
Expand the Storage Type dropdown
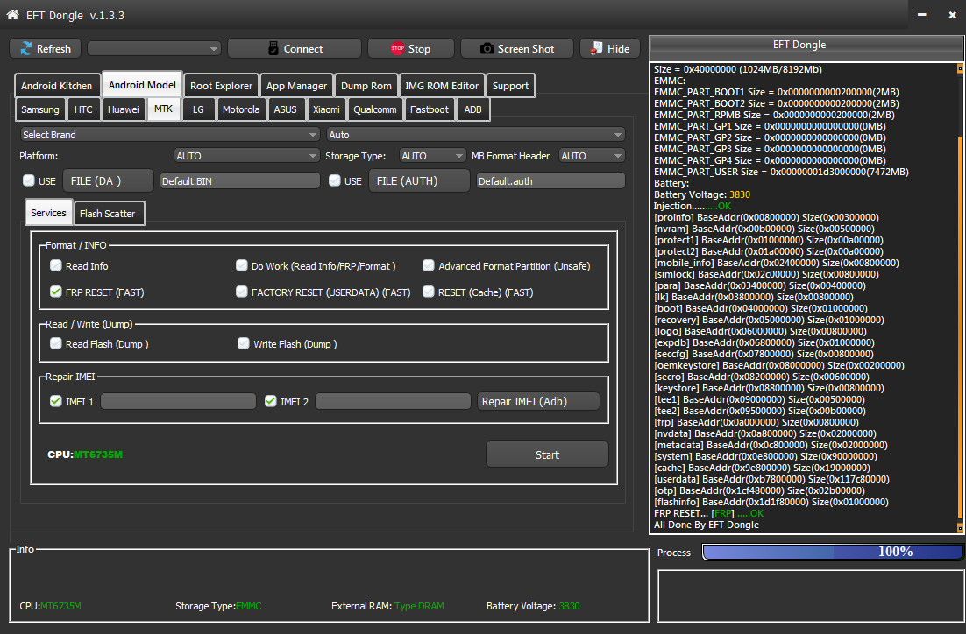432,156
